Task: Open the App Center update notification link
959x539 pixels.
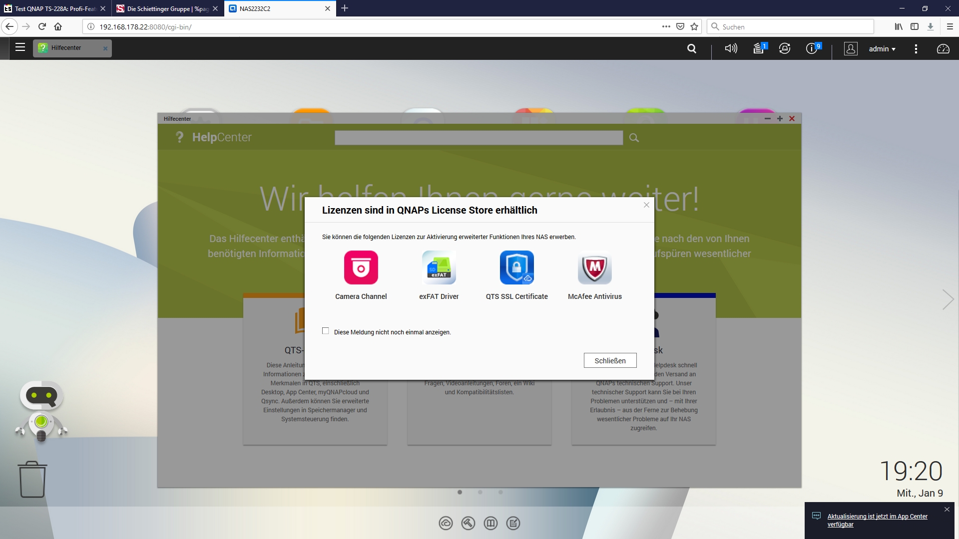Action: [x=877, y=520]
